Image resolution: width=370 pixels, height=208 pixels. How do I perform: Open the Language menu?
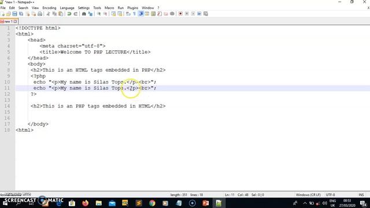pyautogui.click(x=67, y=8)
